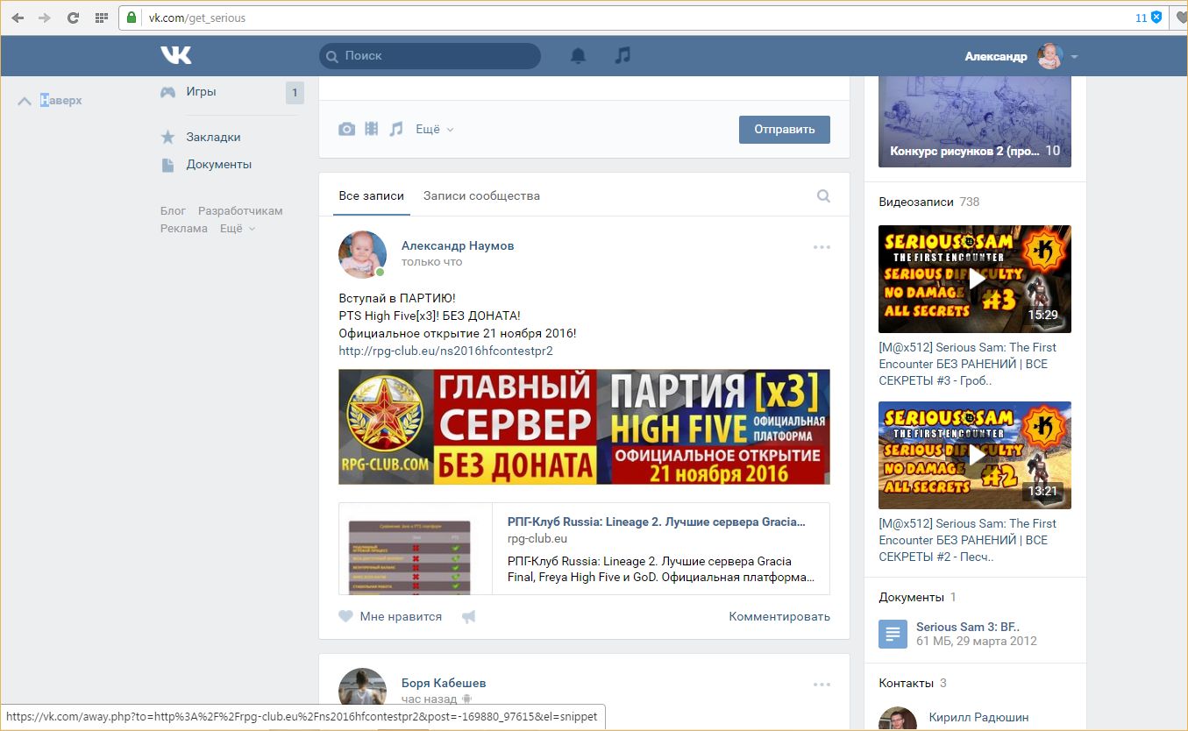This screenshot has width=1188, height=731.
Task: Open notifications bell icon
Action: 578,55
